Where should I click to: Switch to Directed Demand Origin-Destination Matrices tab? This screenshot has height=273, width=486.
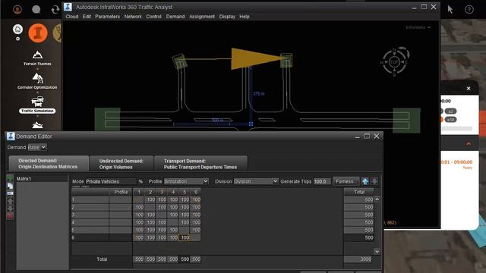pos(49,164)
